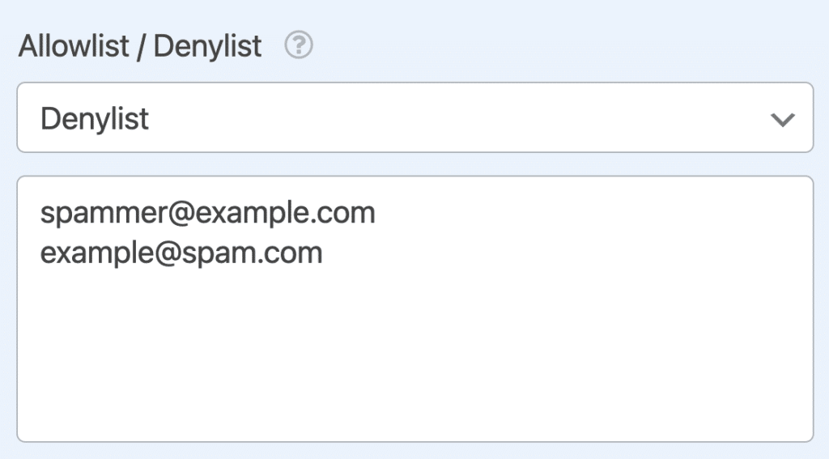Click the empty area below the emails
This screenshot has width=829, height=459.
tap(415, 355)
